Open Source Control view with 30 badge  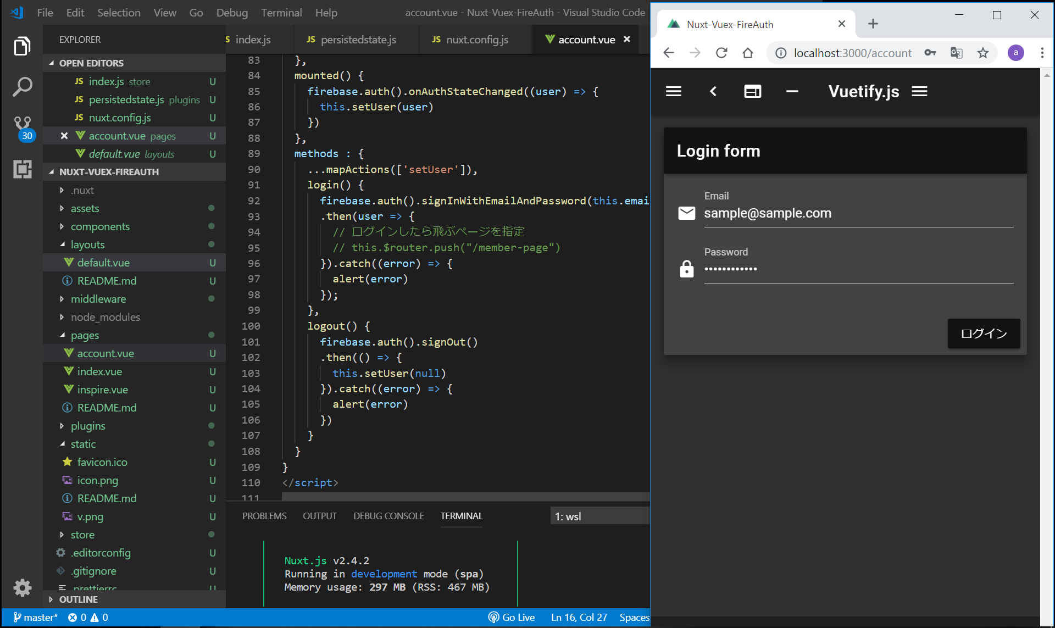point(23,129)
